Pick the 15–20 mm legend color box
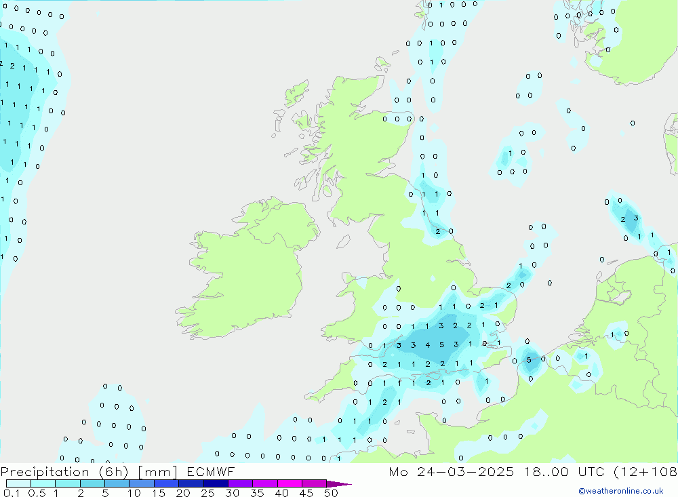This screenshot has height=497, width=678. (x=167, y=483)
